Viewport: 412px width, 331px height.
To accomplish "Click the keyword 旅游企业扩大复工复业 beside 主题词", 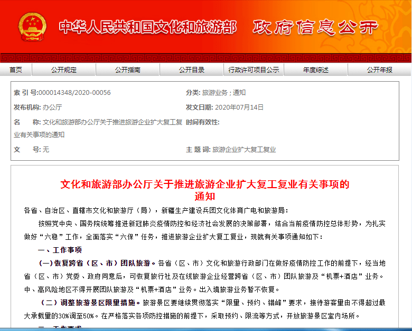I will [244, 150].
